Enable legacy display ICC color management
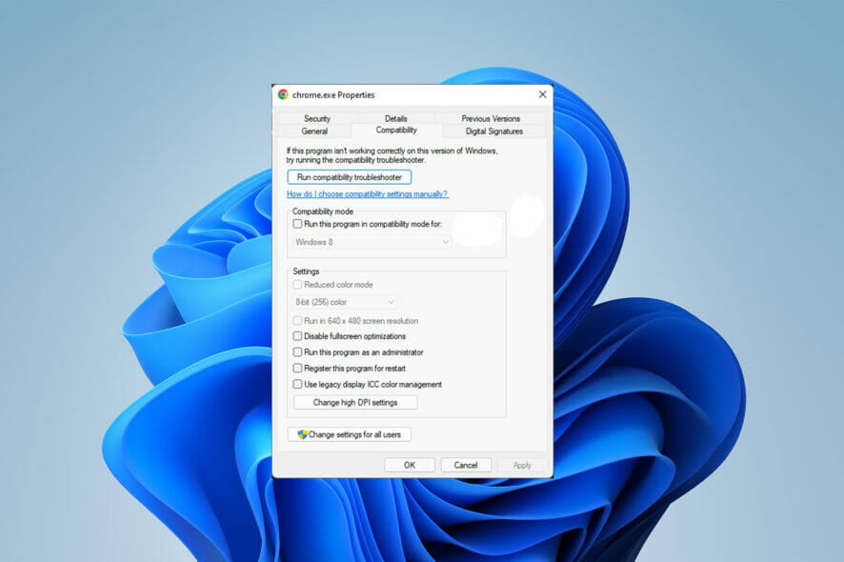This screenshot has height=562, width=844. pyautogui.click(x=299, y=385)
